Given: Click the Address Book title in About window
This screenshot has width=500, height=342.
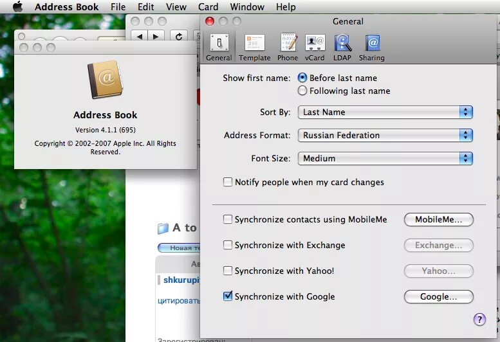Looking at the screenshot, I should tap(106, 115).
